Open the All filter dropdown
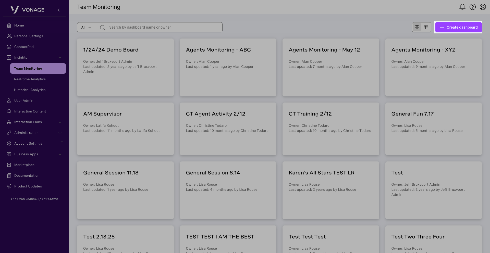Image resolution: width=490 pixels, height=253 pixels. [86, 27]
